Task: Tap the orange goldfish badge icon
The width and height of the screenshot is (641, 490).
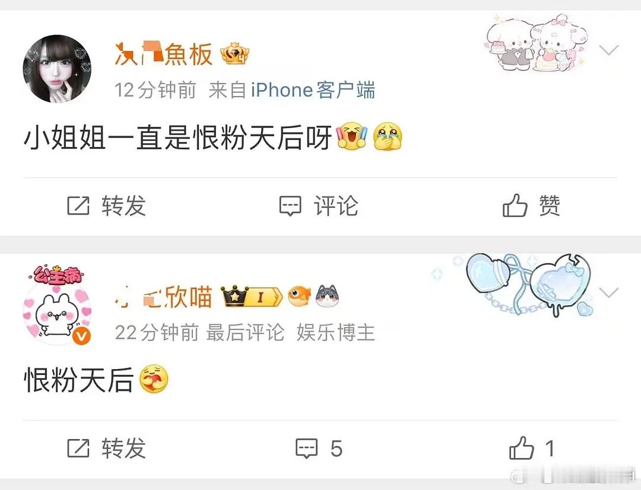Action: coord(299,296)
